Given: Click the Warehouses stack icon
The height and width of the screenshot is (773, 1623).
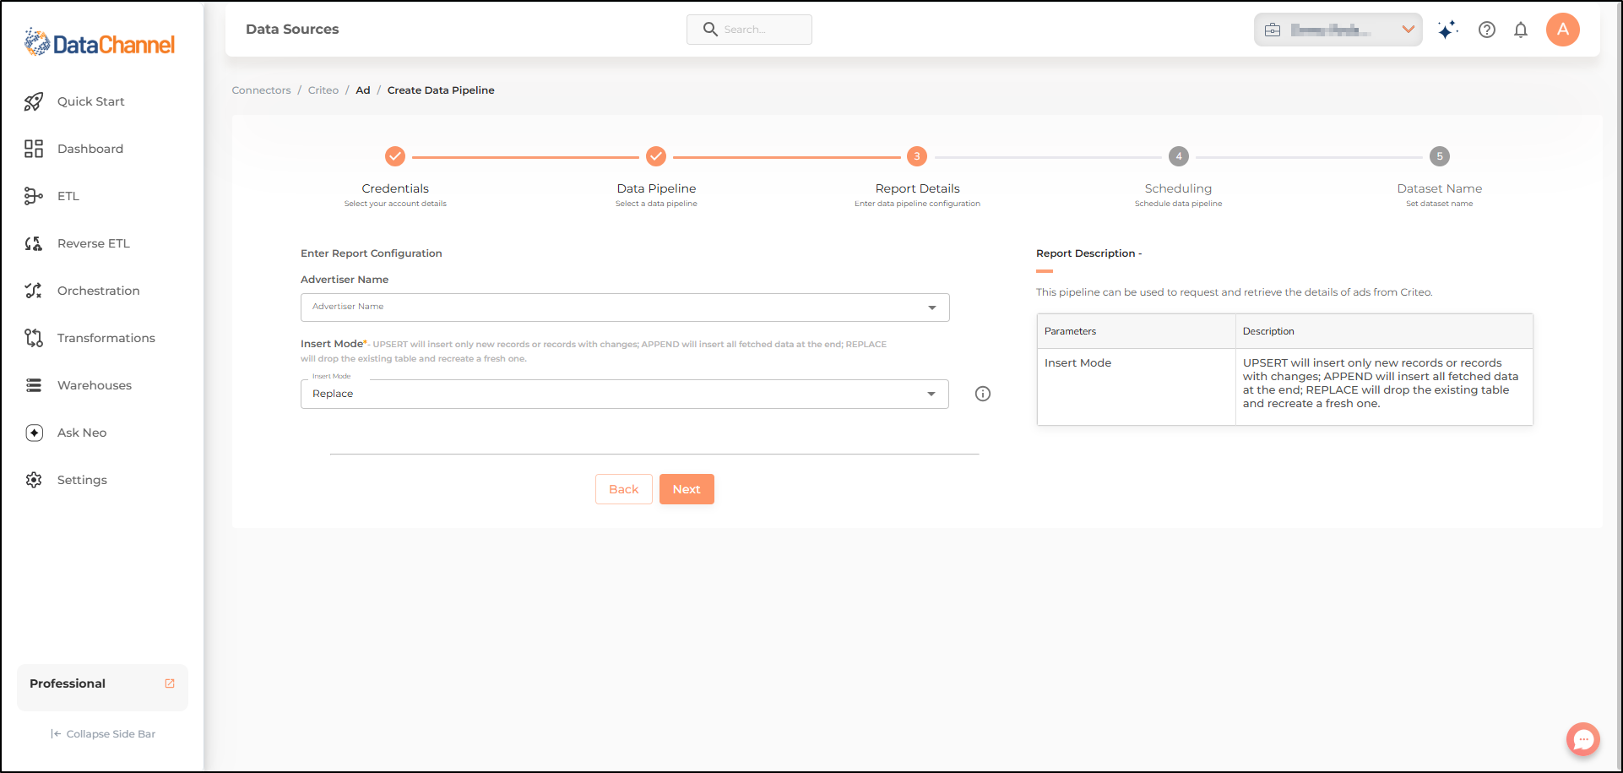Looking at the screenshot, I should (x=34, y=385).
